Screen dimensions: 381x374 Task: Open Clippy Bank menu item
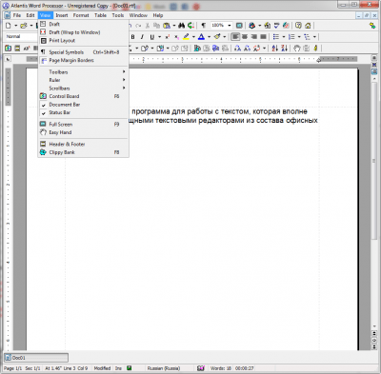pyautogui.click(x=84, y=152)
